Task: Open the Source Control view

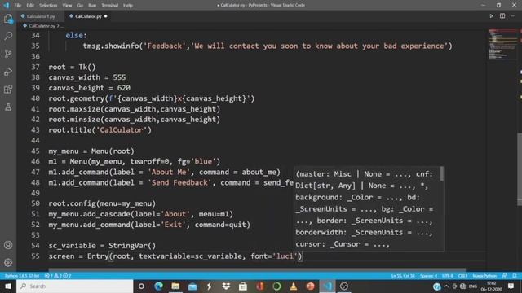Action: [x=8, y=54]
